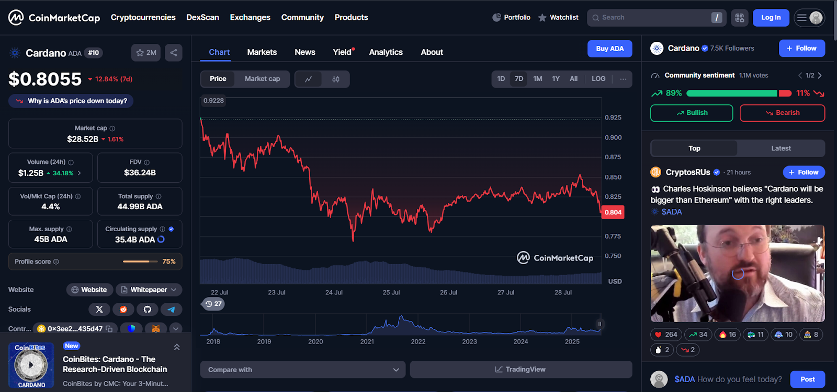Viewport: 837px width, 392px height.
Task: Click the Buy ADA button
Action: click(609, 49)
